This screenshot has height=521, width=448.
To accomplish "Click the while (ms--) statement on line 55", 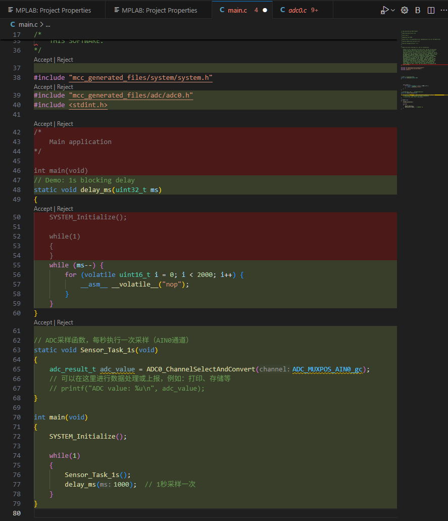I will (x=76, y=265).
